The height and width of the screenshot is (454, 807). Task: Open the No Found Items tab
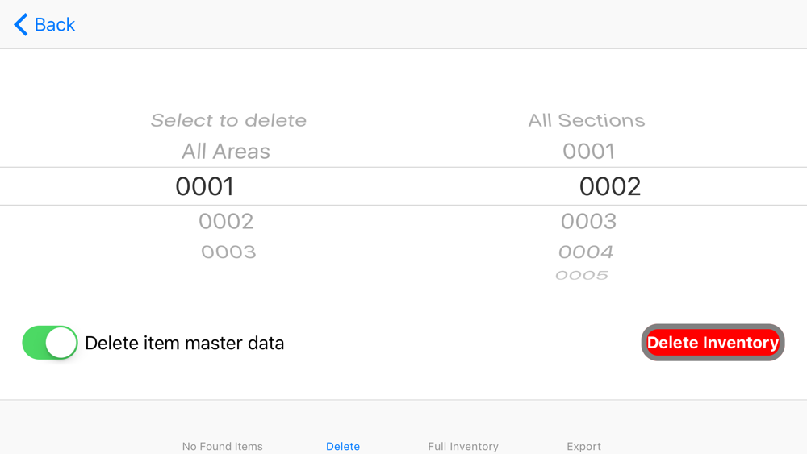(x=222, y=446)
